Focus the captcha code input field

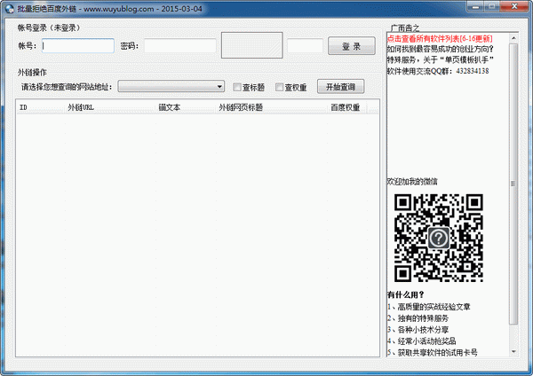point(305,45)
